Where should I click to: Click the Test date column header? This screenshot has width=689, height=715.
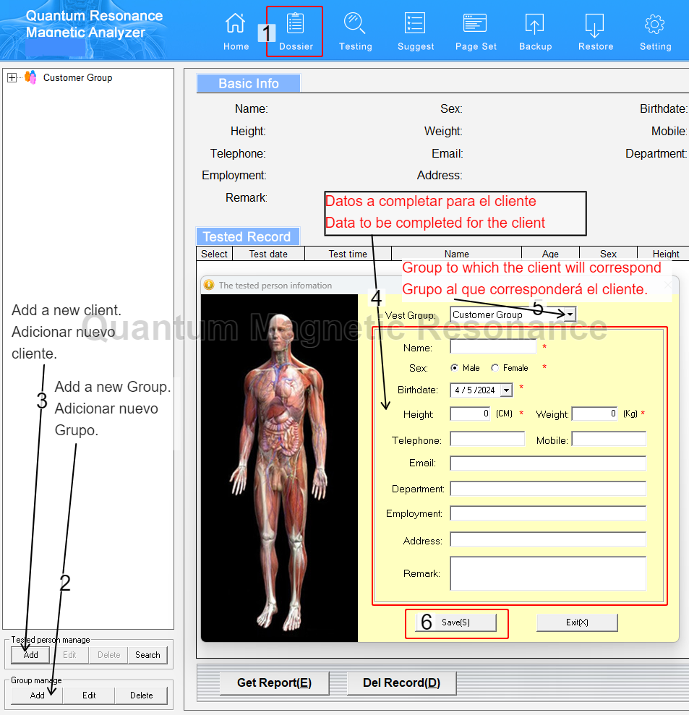coord(268,254)
